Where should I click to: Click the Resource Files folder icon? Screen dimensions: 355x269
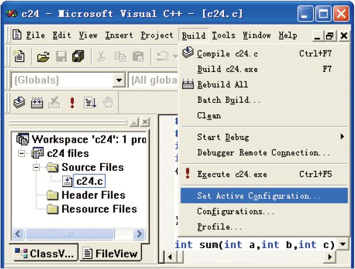coord(52,209)
